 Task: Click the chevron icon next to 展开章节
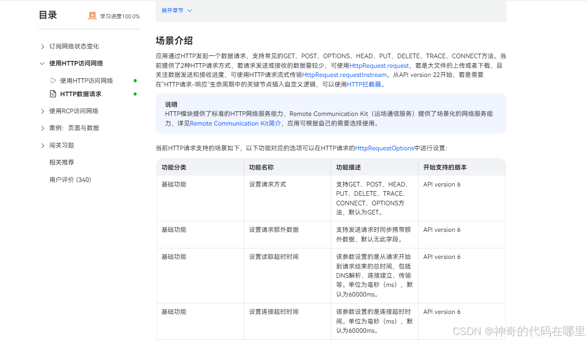tap(189, 10)
